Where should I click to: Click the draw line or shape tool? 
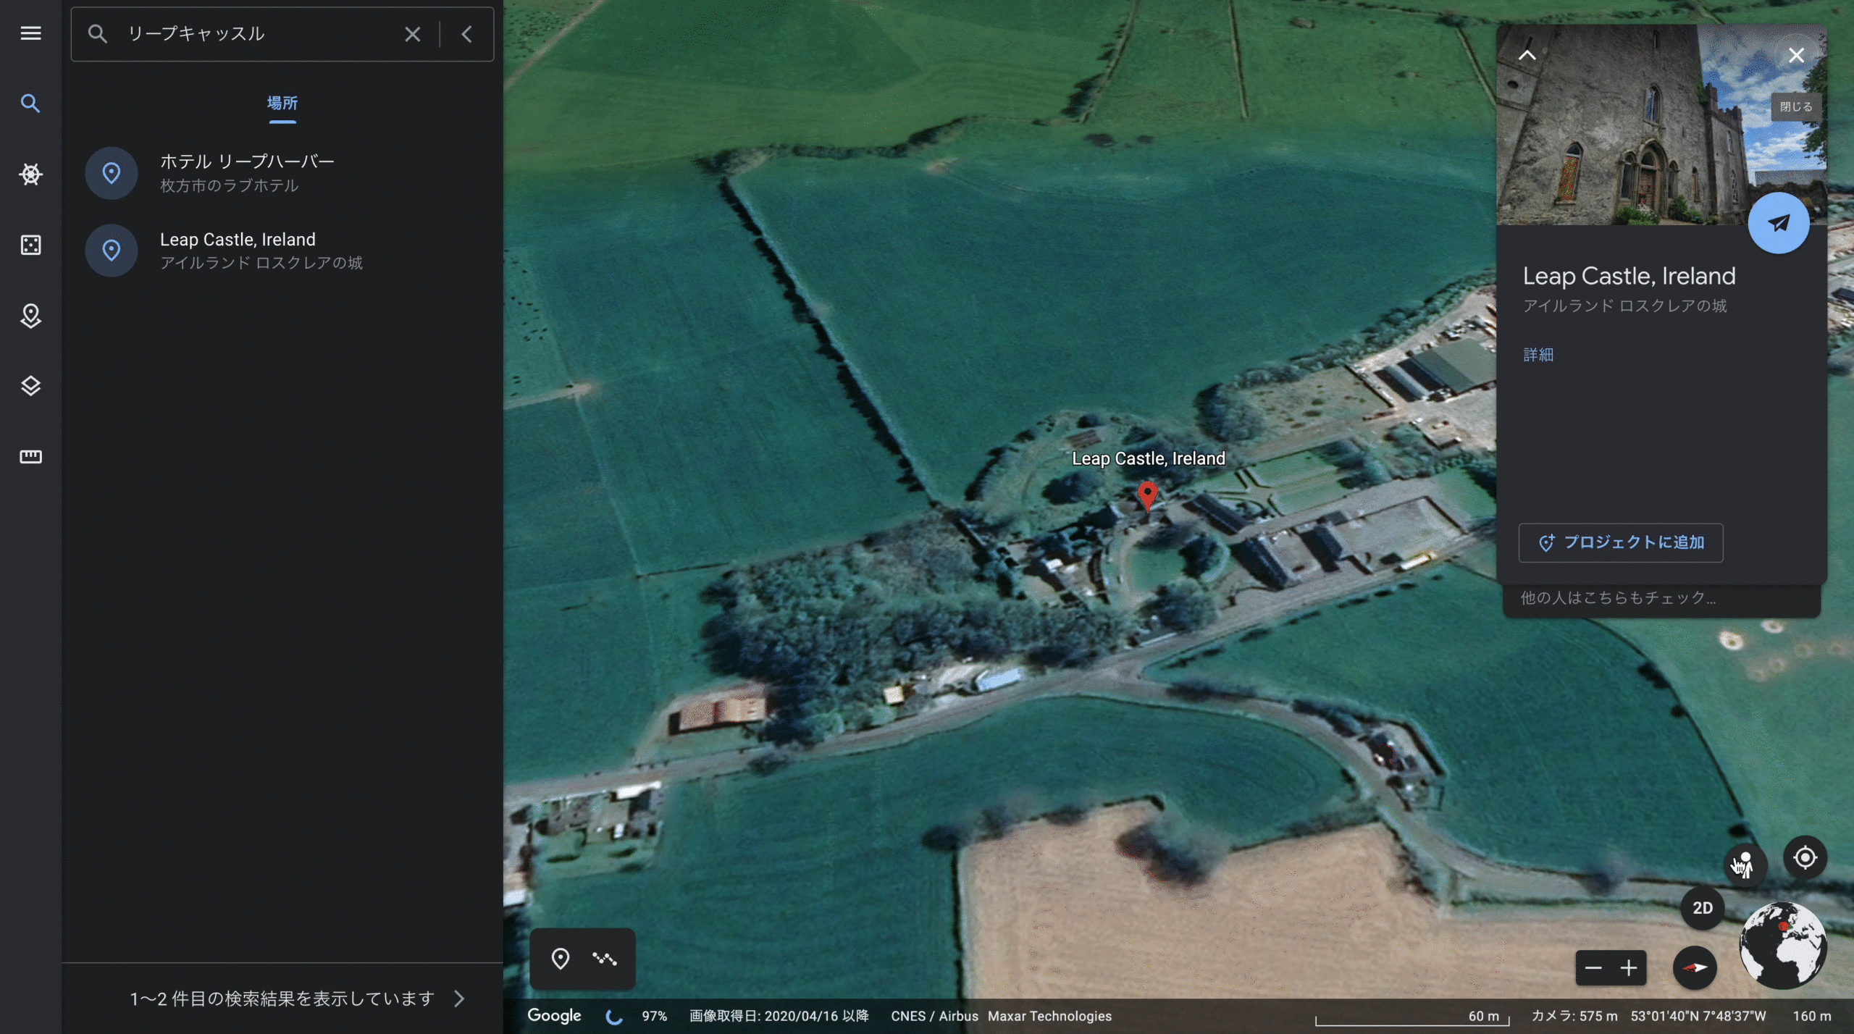coord(604,959)
